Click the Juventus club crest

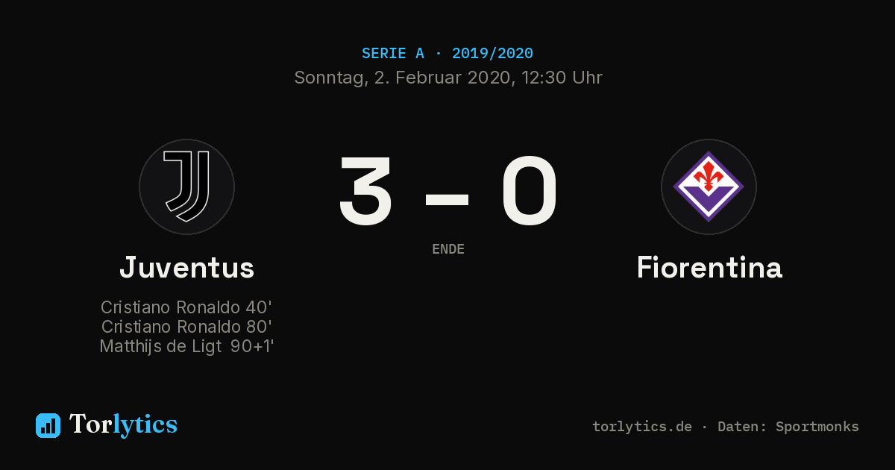(186, 187)
